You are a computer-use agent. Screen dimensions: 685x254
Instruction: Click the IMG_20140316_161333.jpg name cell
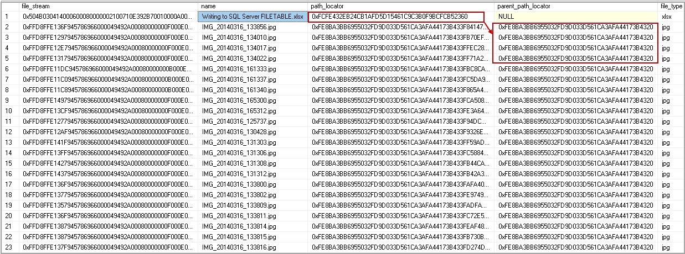point(253,69)
